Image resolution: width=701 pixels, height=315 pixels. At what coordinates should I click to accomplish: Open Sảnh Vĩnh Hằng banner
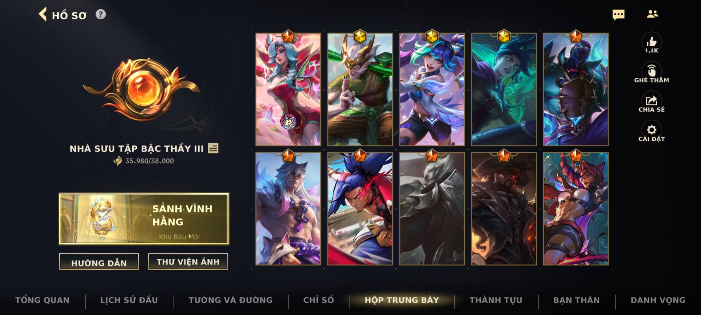tap(144, 219)
